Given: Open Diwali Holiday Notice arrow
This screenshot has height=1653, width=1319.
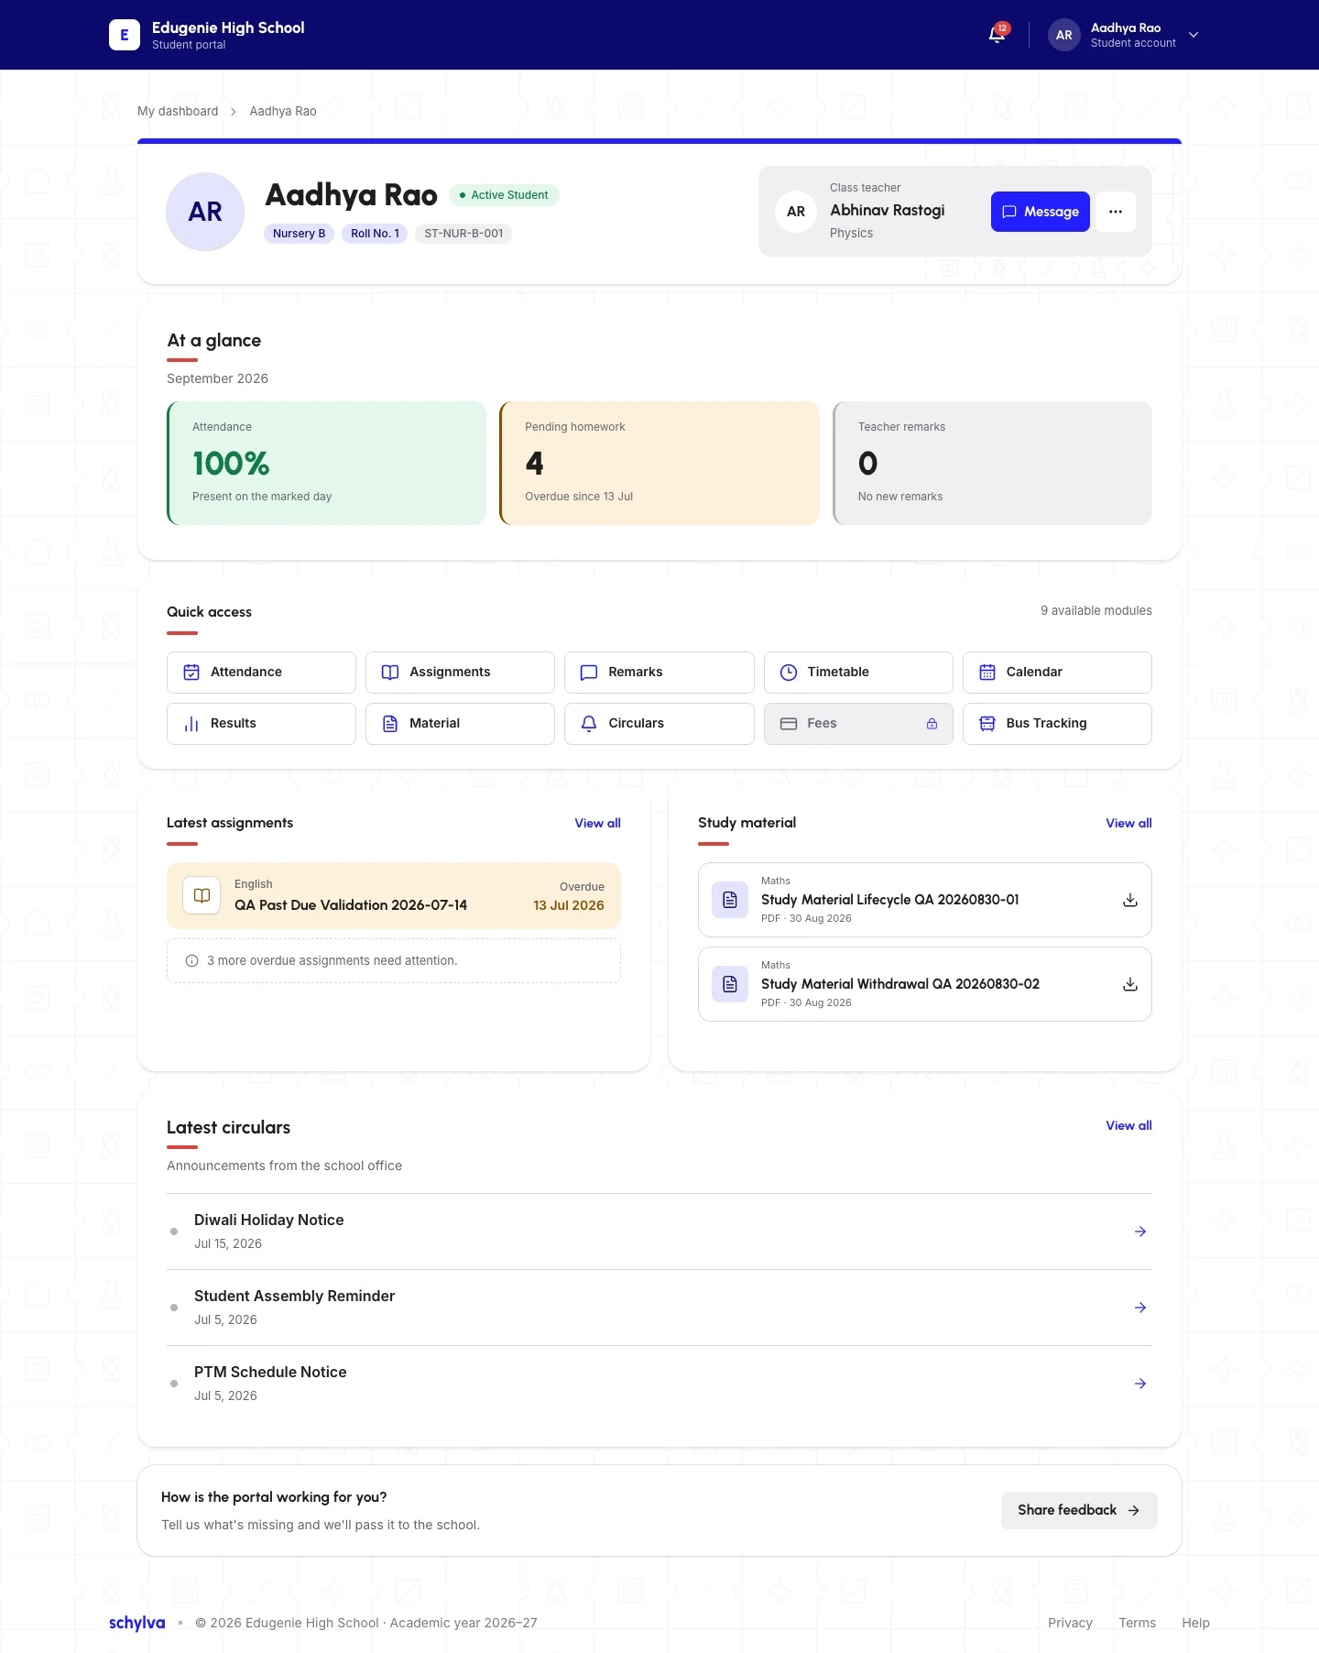Looking at the screenshot, I should (x=1140, y=1232).
